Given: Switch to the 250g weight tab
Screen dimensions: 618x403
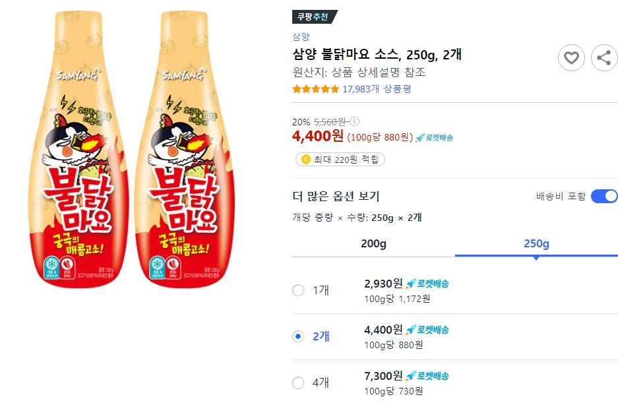Looking at the screenshot, I should pyautogui.click(x=536, y=243).
